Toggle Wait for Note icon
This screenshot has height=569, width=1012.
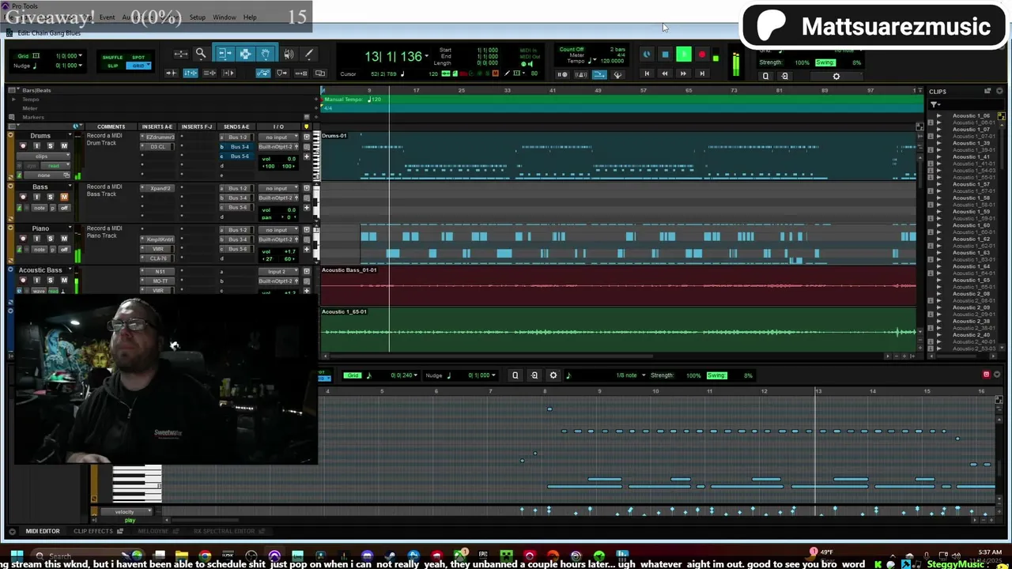pos(563,75)
